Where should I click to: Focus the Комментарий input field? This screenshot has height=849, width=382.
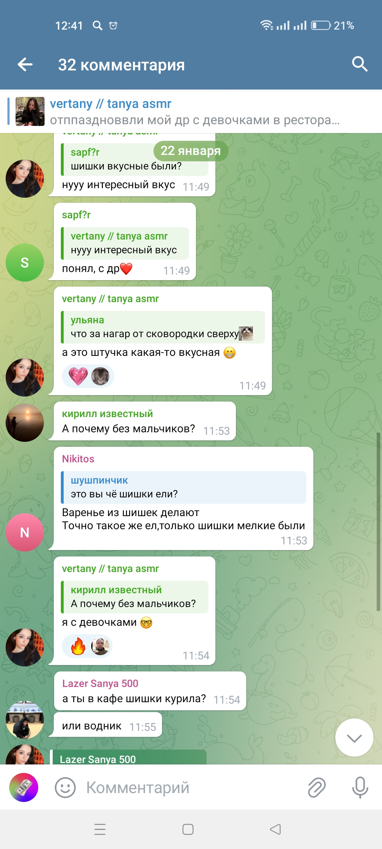[191, 787]
